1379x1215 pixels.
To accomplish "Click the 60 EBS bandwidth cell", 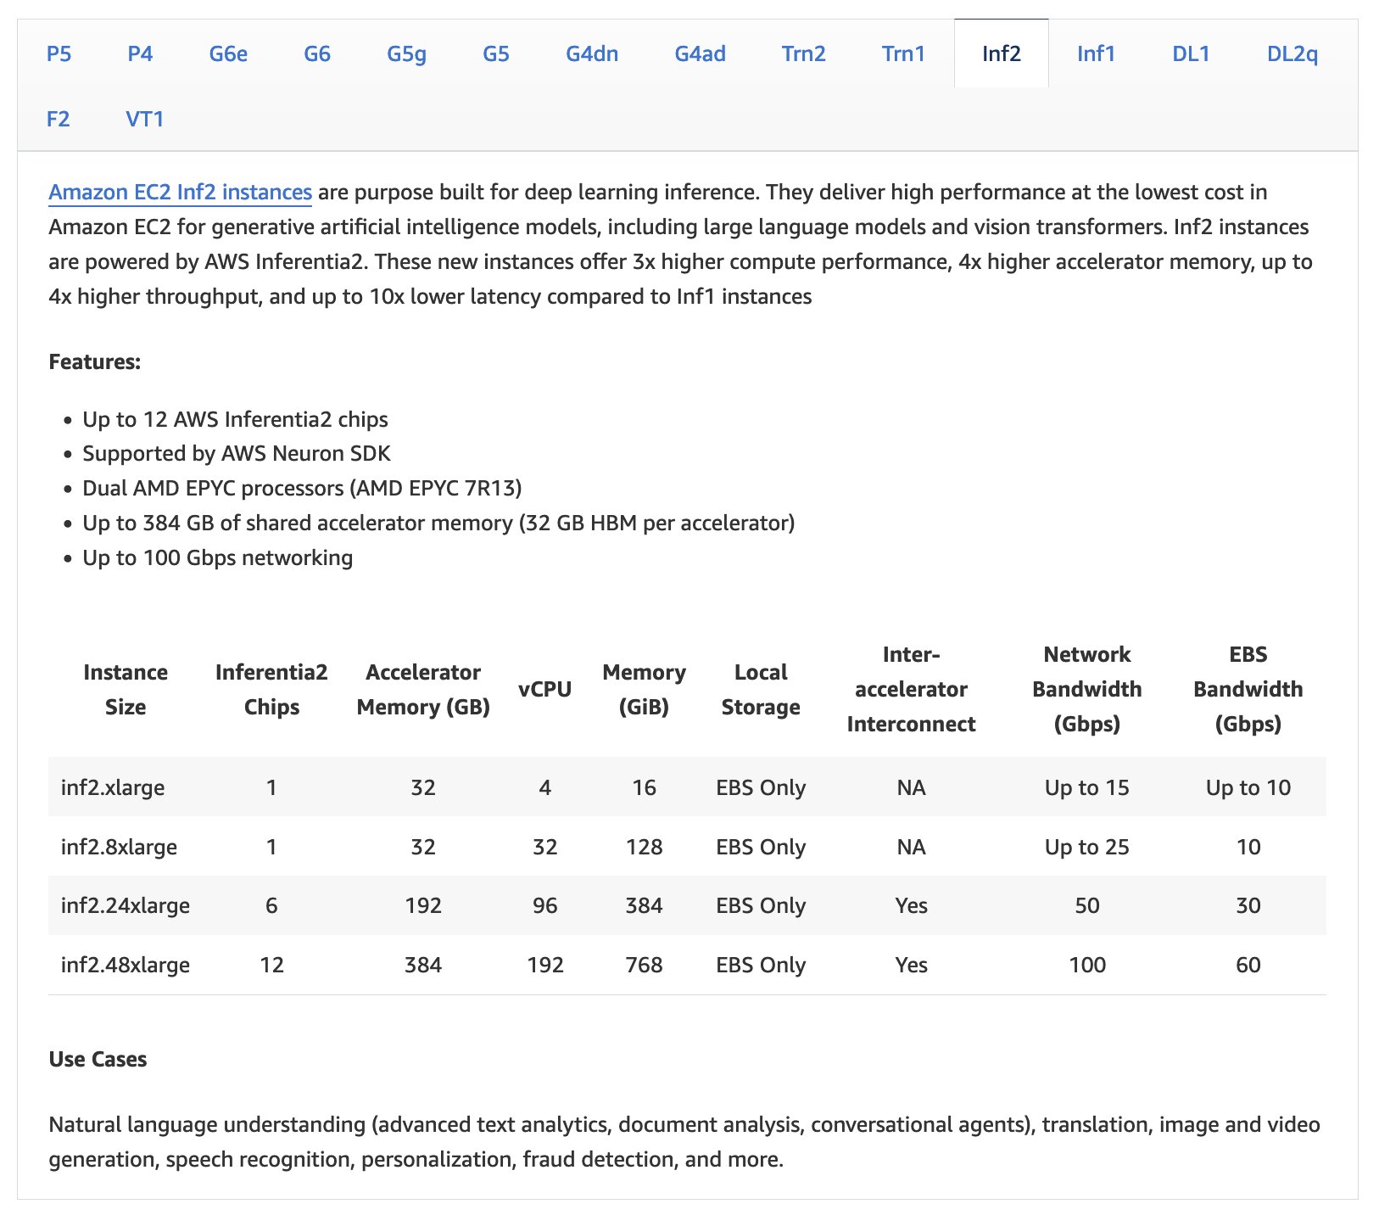I will point(1248,965).
